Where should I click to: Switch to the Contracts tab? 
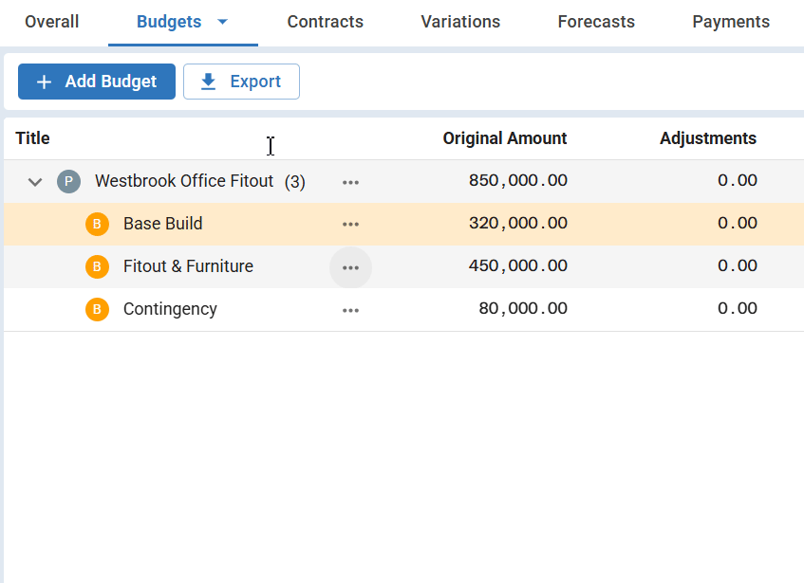click(x=325, y=22)
